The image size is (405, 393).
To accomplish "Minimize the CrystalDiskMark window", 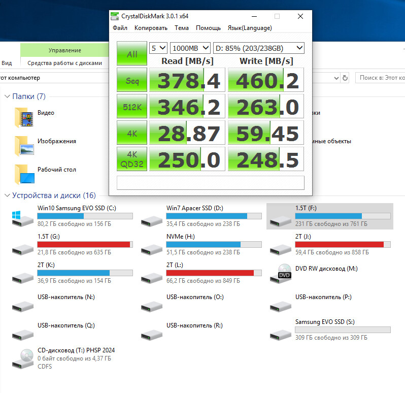I will (x=254, y=16).
